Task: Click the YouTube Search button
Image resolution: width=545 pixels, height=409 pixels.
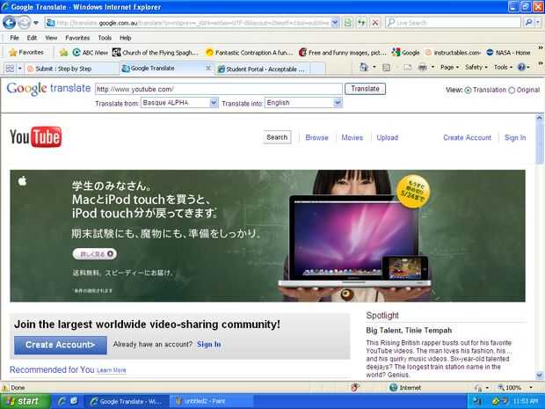Action: [x=277, y=137]
